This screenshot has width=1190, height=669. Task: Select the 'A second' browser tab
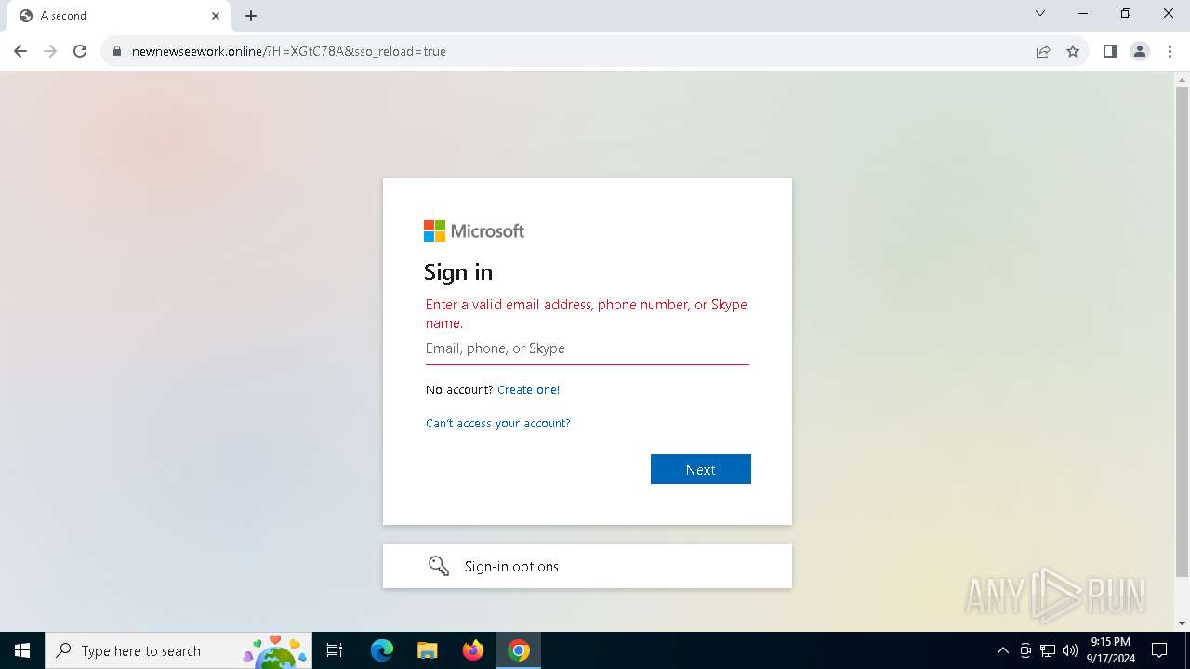pos(119,16)
